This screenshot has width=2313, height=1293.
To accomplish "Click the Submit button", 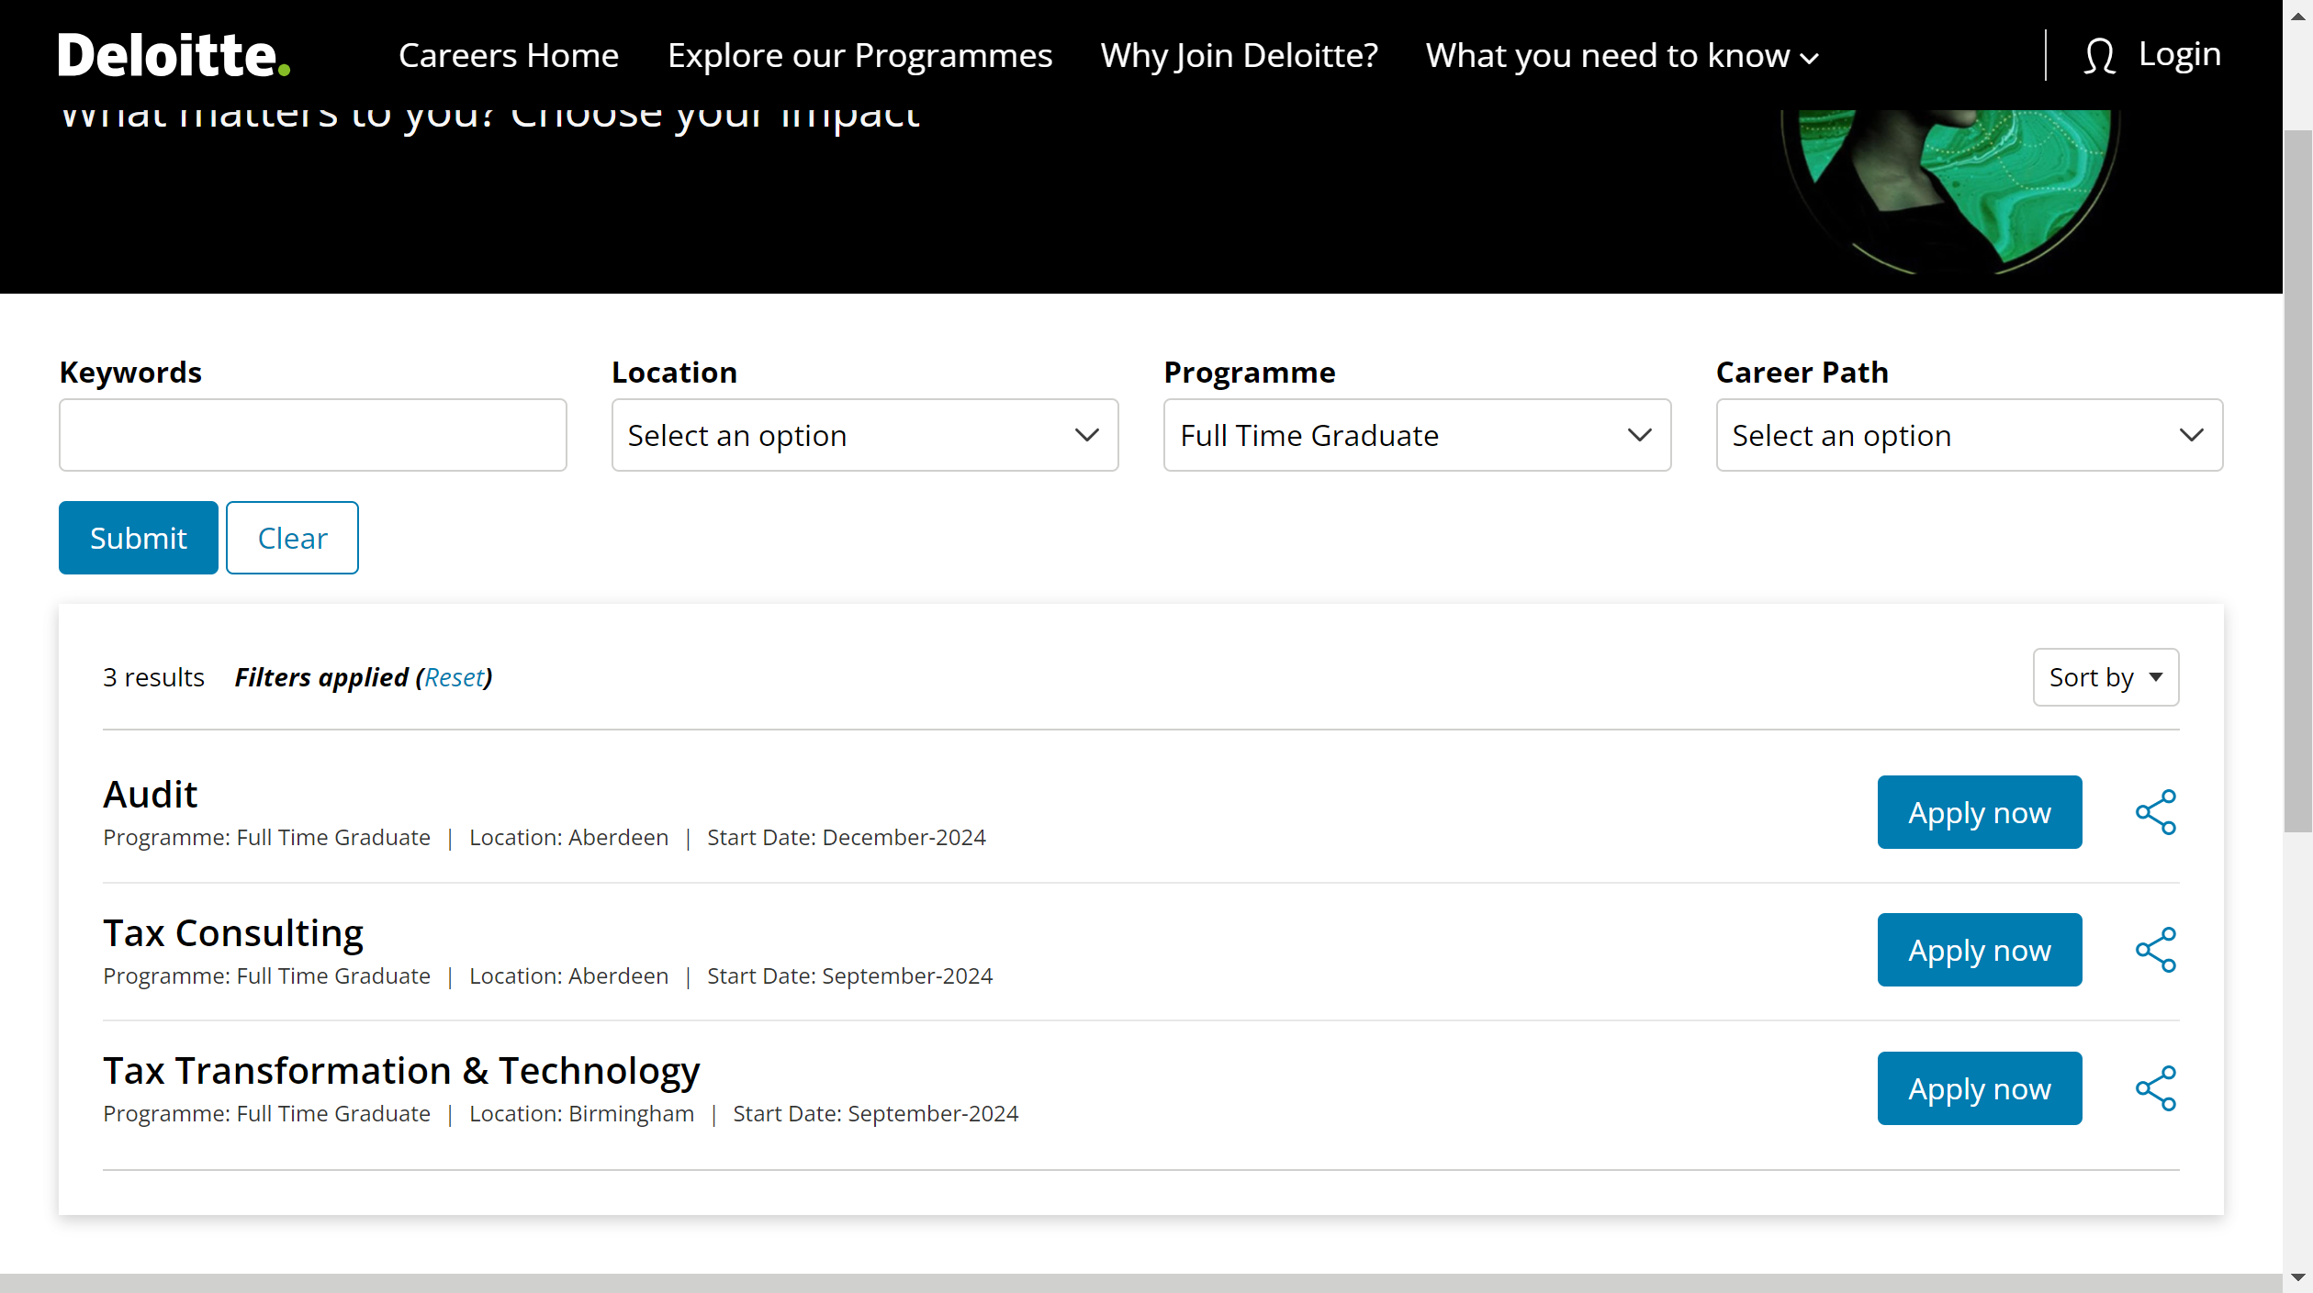I will [139, 538].
